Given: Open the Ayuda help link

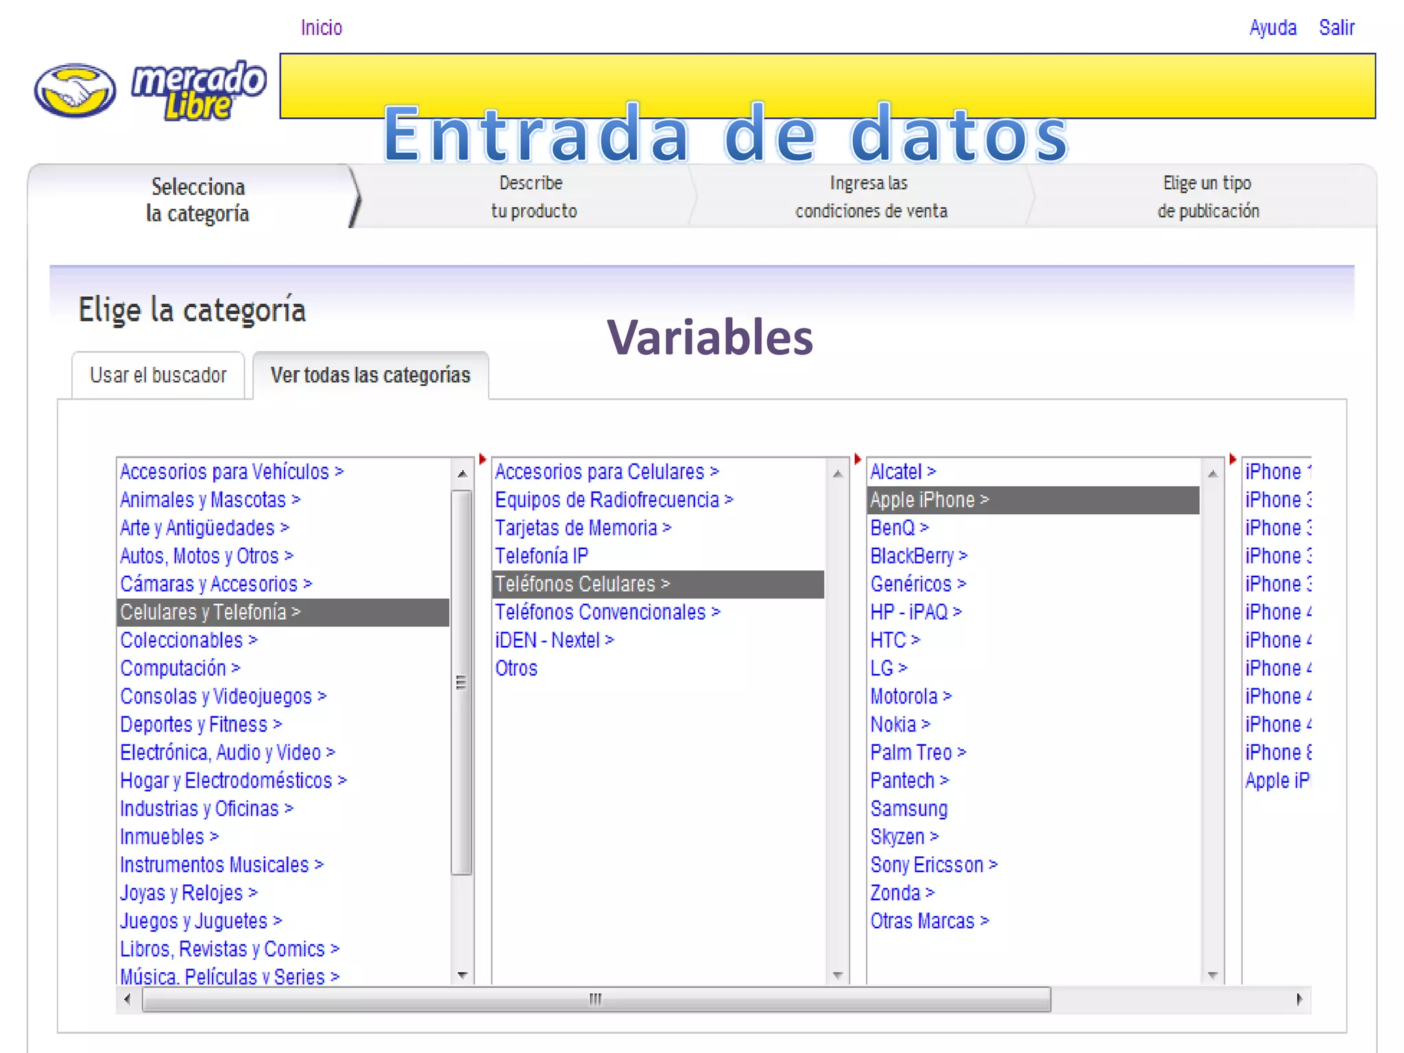Looking at the screenshot, I should click(x=1273, y=28).
